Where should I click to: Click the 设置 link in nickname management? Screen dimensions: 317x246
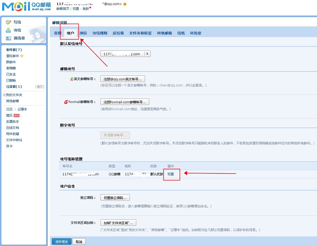click(x=171, y=174)
